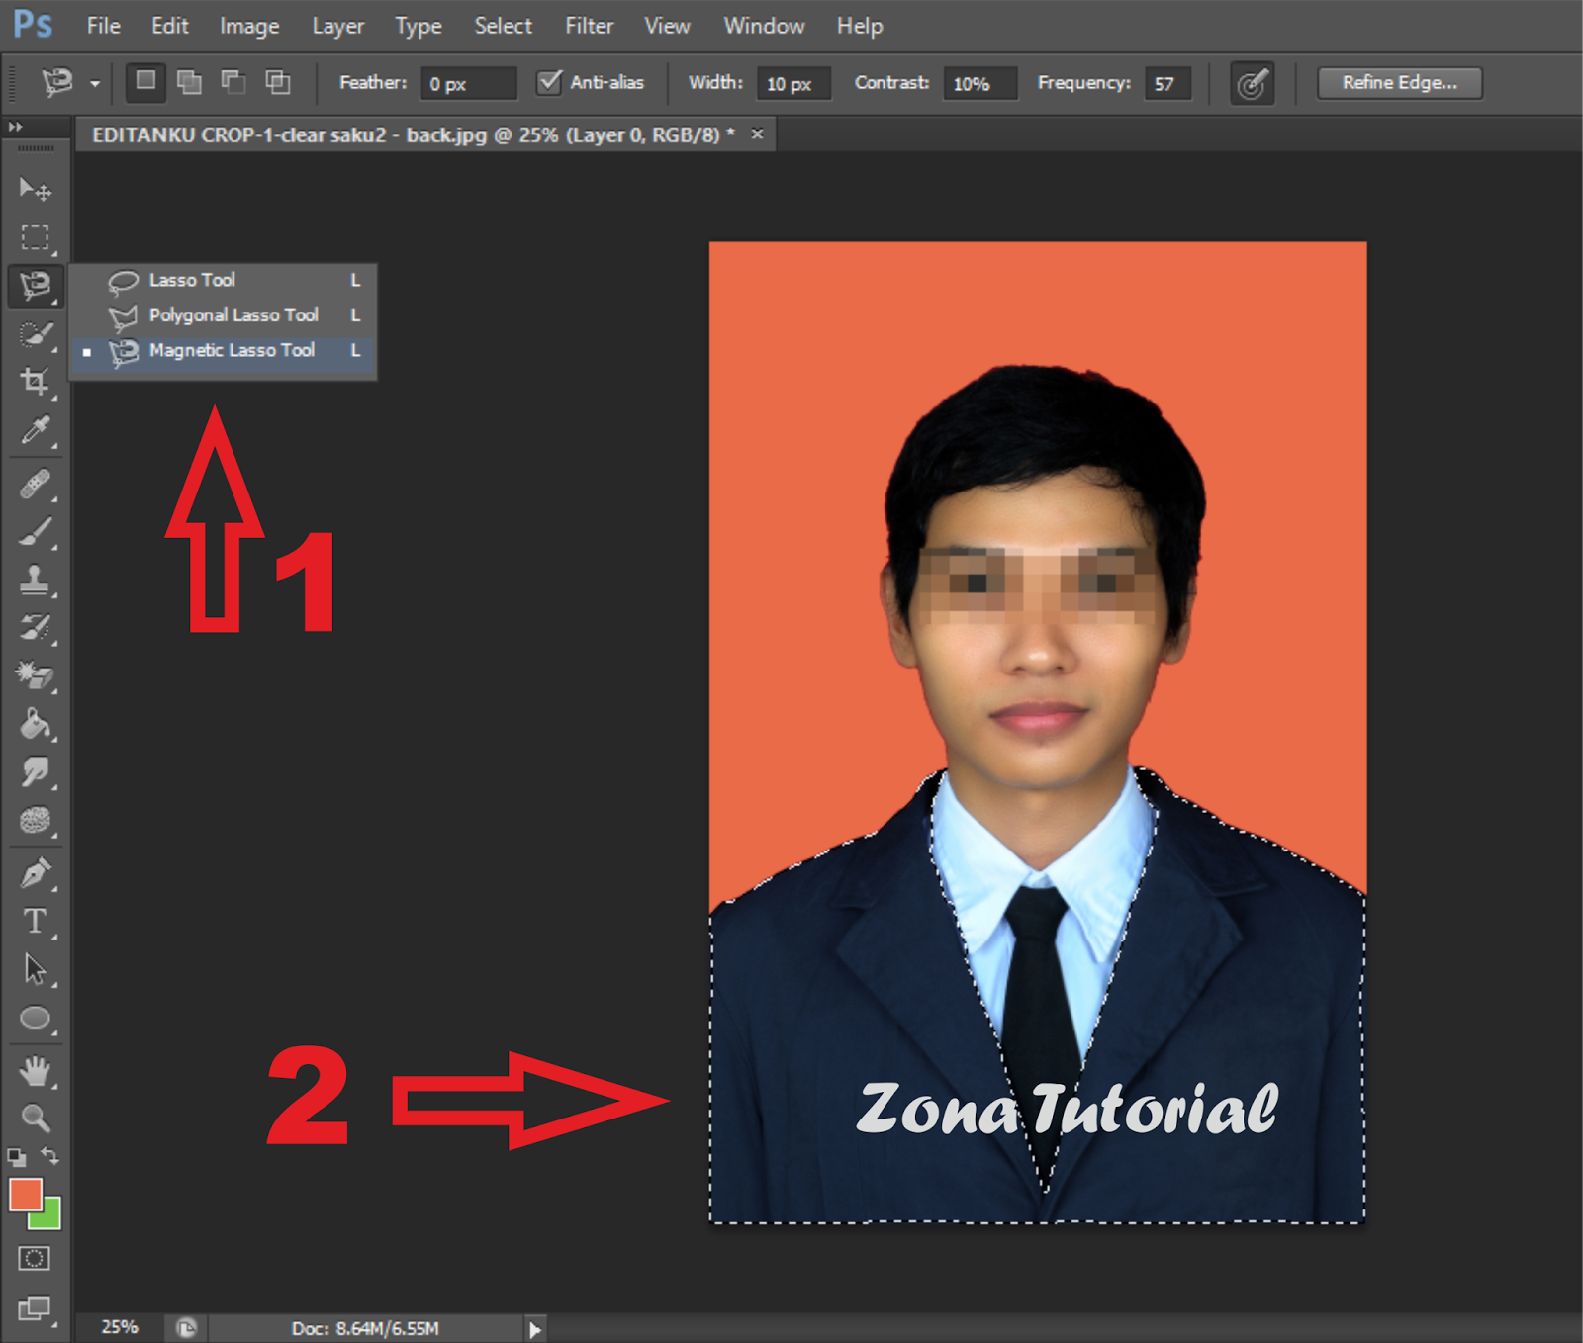This screenshot has width=1583, height=1343.
Task: Select the Brush tool
Action: click(x=35, y=532)
